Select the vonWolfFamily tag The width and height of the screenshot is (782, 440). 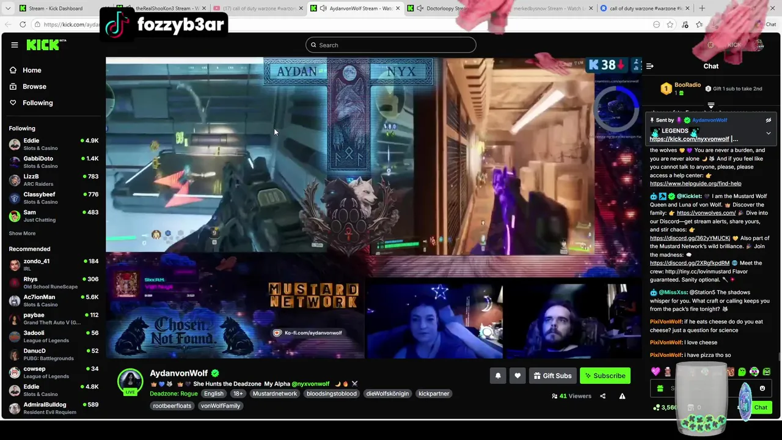pos(221,406)
